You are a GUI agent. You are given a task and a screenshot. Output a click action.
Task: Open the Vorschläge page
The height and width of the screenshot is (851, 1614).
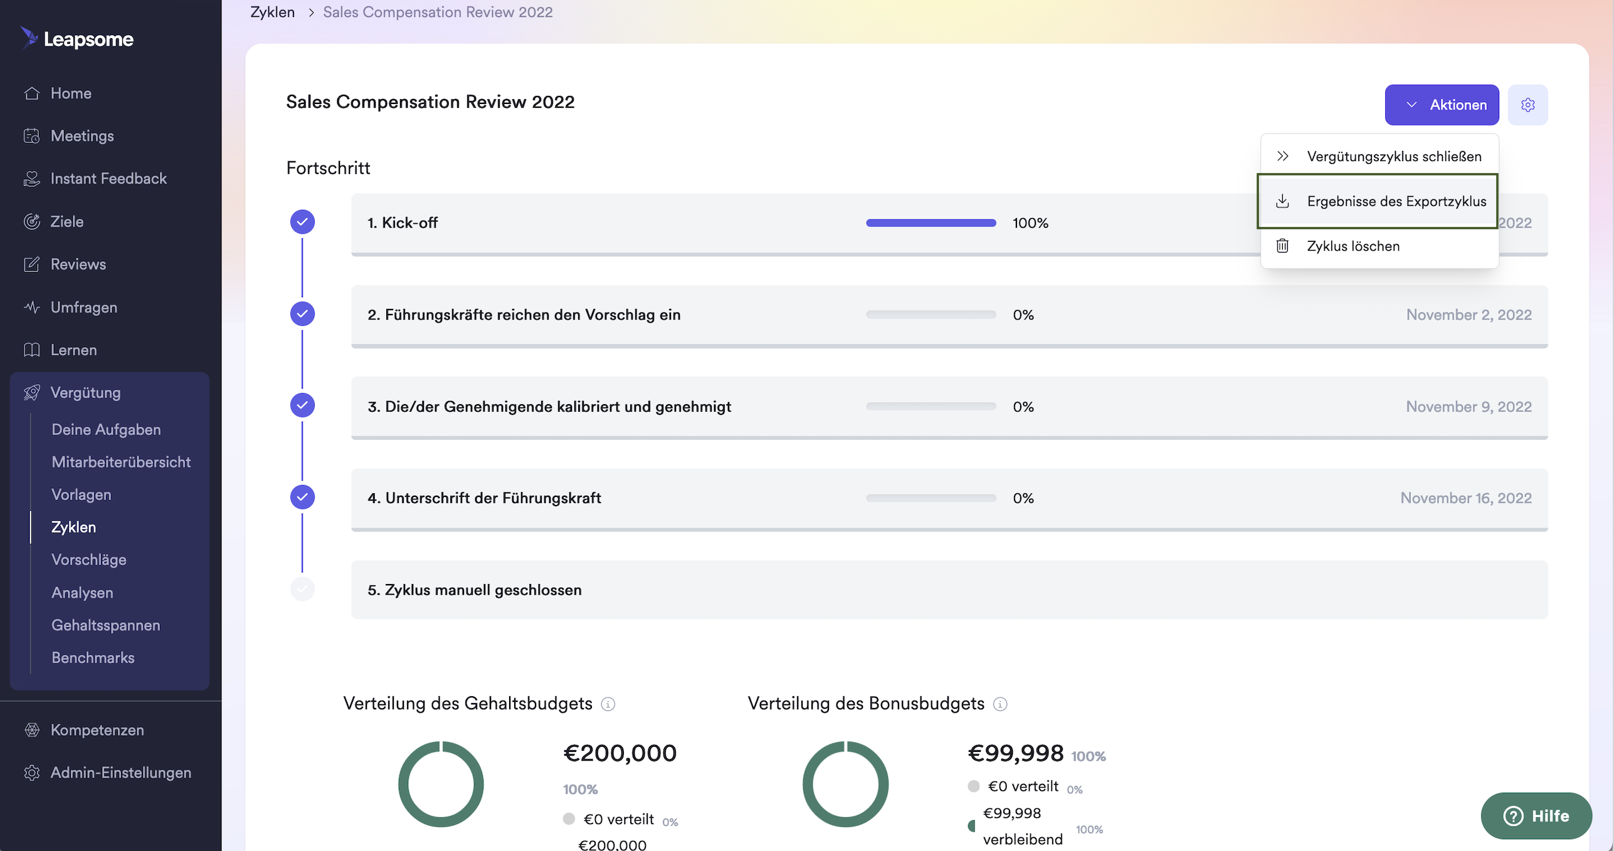(x=89, y=560)
